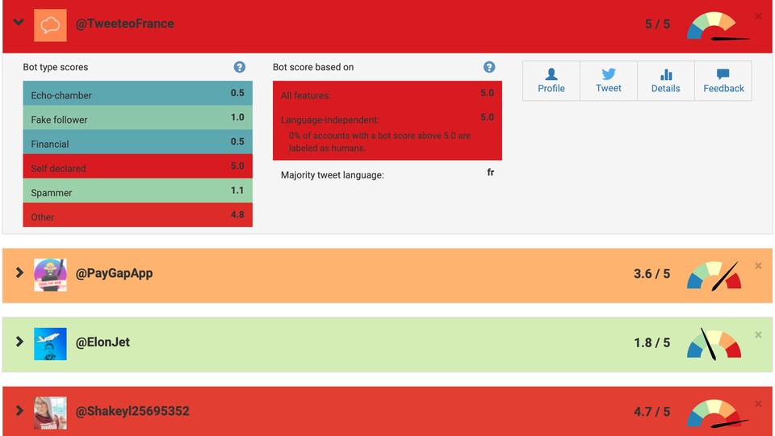The height and width of the screenshot is (436, 775).
Task: Click the @ElonJet score gauge
Action: coord(714,344)
